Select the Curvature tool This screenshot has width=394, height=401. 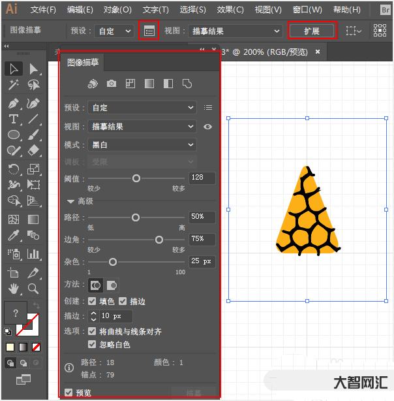coord(33,104)
